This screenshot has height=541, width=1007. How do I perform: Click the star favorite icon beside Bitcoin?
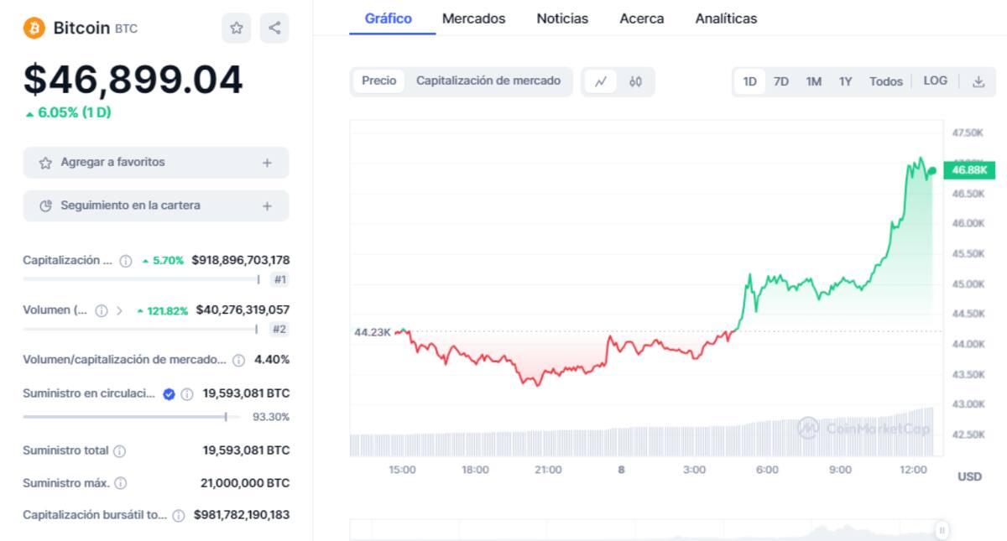(237, 29)
